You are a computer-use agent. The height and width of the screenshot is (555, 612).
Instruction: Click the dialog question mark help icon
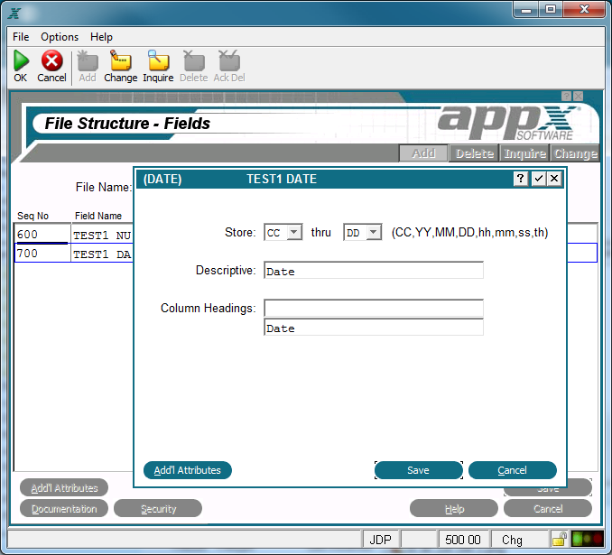(520, 179)
